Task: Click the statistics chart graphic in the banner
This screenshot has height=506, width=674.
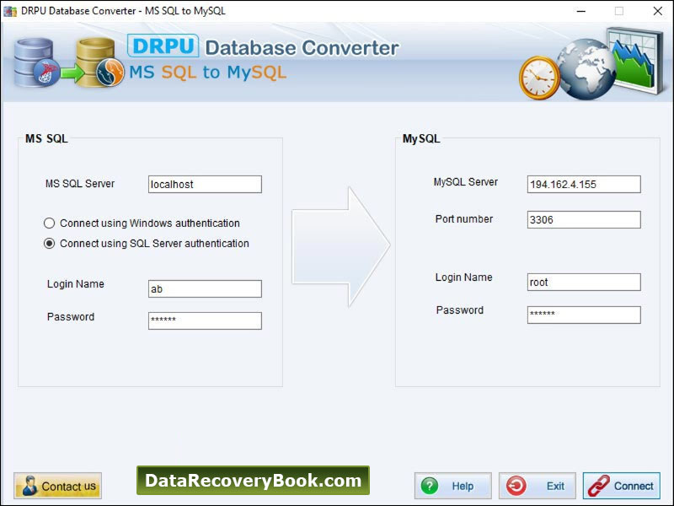Action: tap(633, 59)
